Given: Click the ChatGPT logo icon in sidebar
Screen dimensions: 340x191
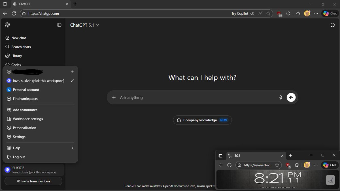Looking at the screenshot, I should click(8, 25).
